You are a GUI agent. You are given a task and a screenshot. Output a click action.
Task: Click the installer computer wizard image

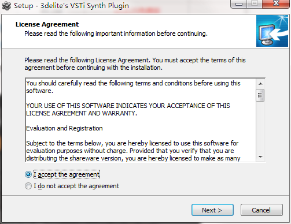point(272,31)
